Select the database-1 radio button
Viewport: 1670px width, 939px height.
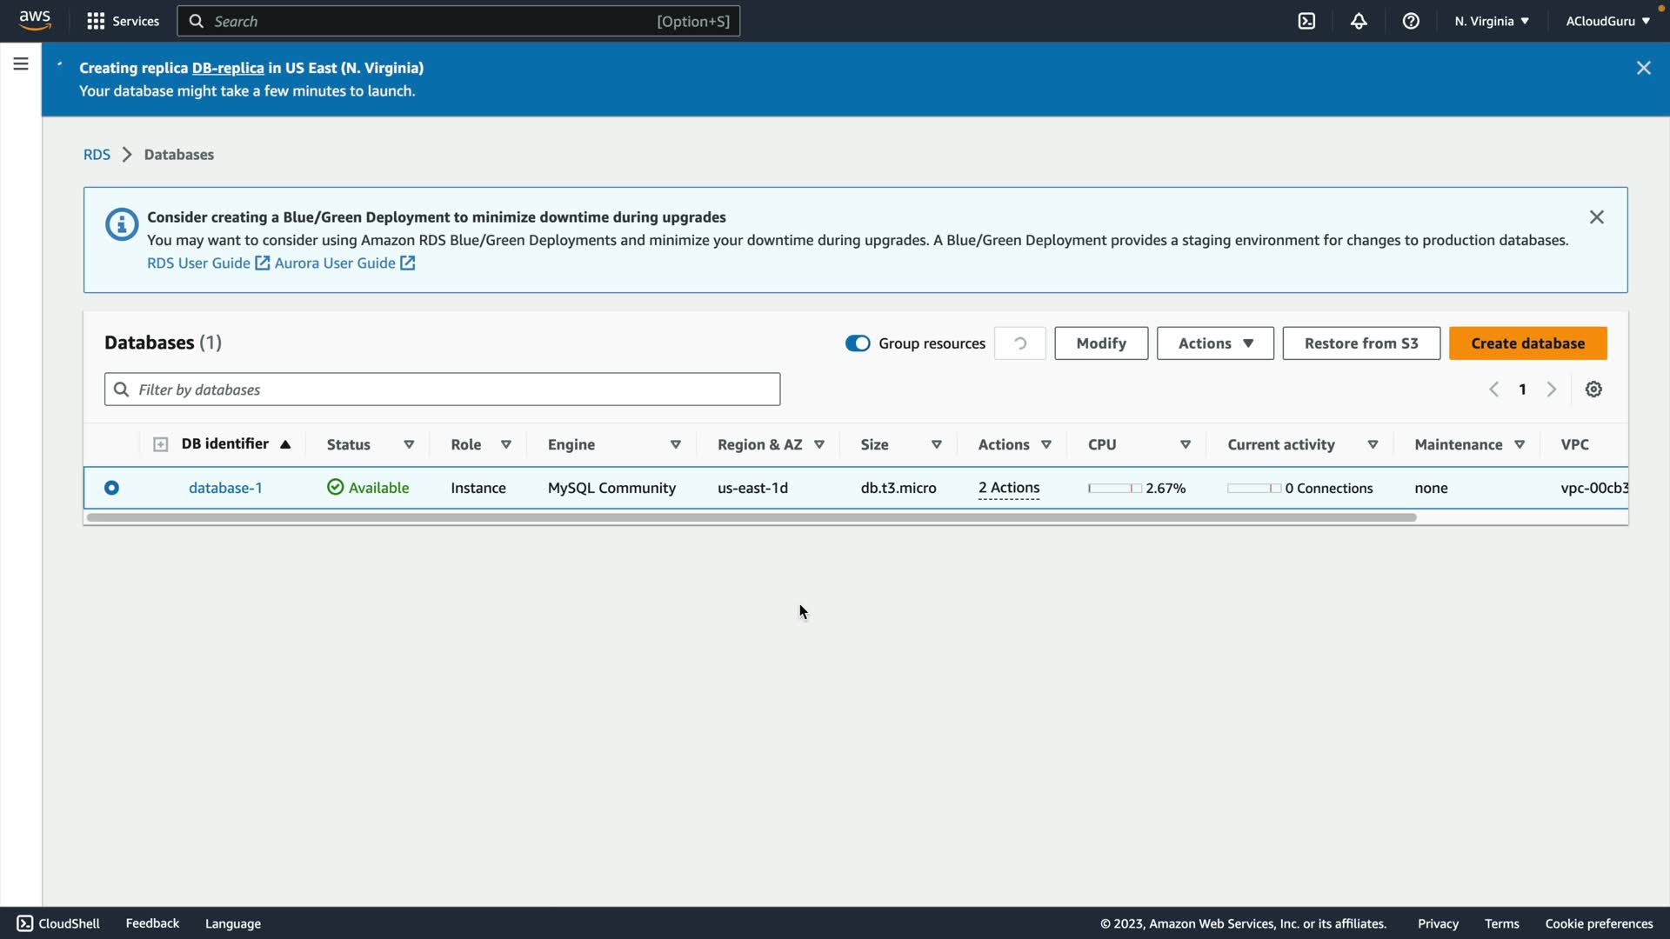pos(111,488)
